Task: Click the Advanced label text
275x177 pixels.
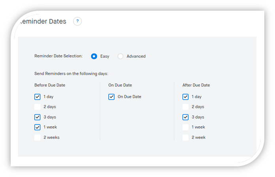Action: (136, 56)
